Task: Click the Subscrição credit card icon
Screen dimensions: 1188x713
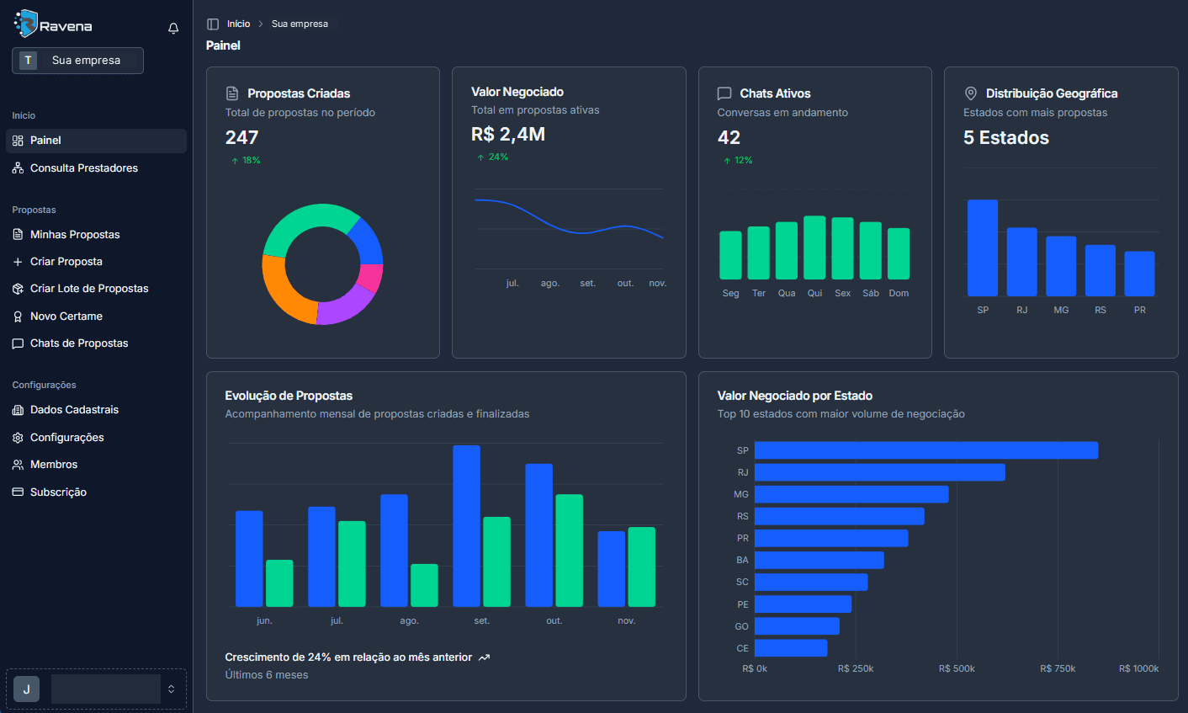Action: pos(18,492)
